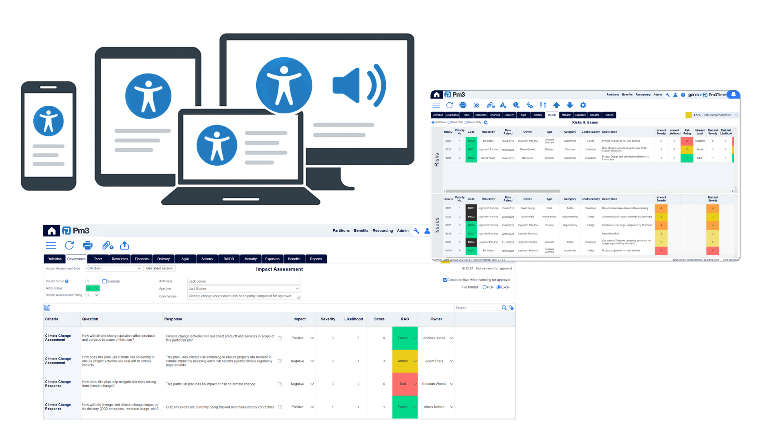Open attachments paperclip in the Impact Assessment window
The height and width of the screenshot is (433, 770).
click(107, 245)
